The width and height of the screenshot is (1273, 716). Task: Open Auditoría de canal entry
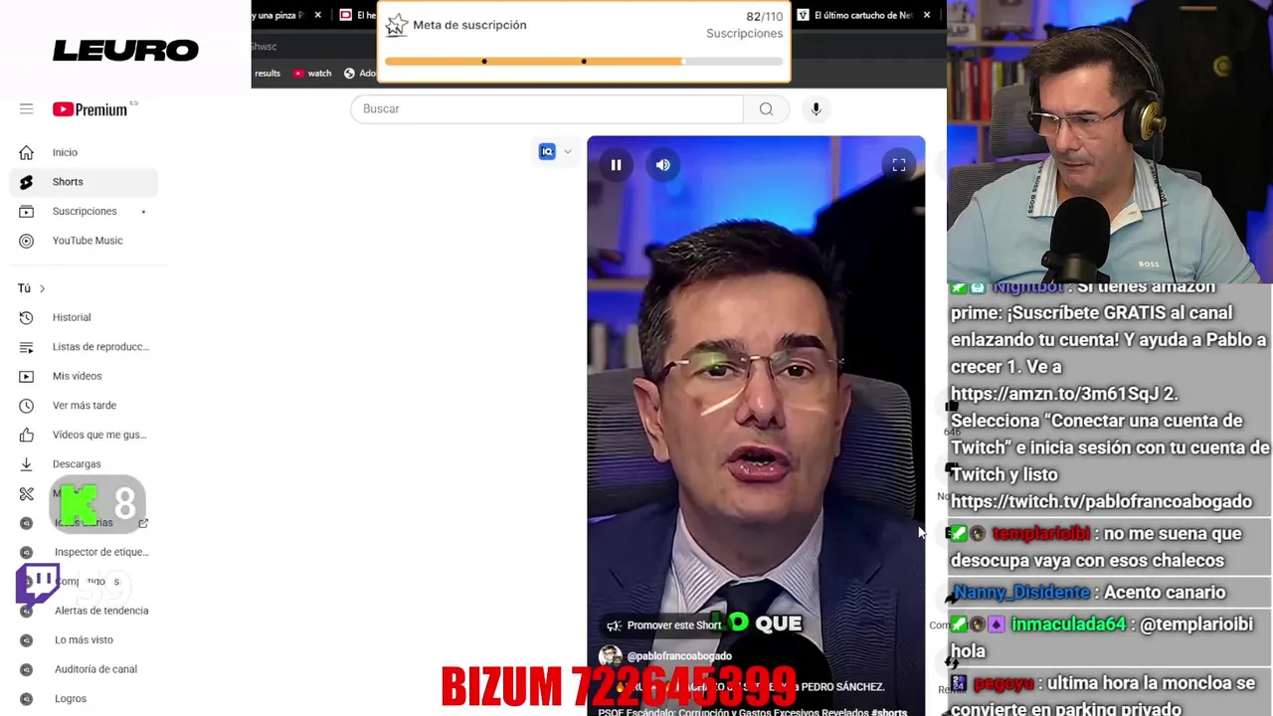(x=95, y=669)
